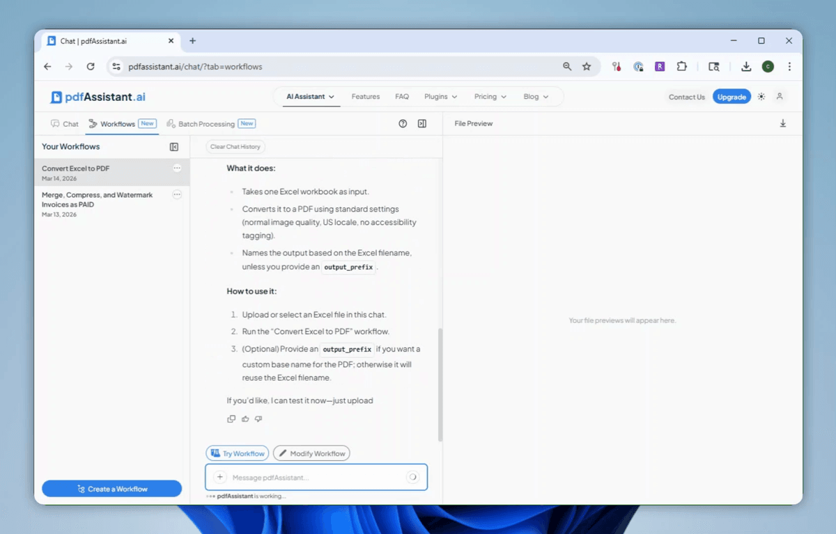This screenshot has width=836, height=534.
Task: Open browser zoom magnifier icon
Action: click(567, 67)
